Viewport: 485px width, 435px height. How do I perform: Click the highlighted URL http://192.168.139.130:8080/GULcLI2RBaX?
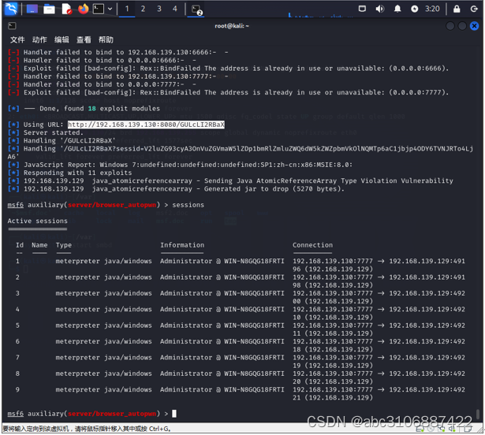click(x=146, y=125)
